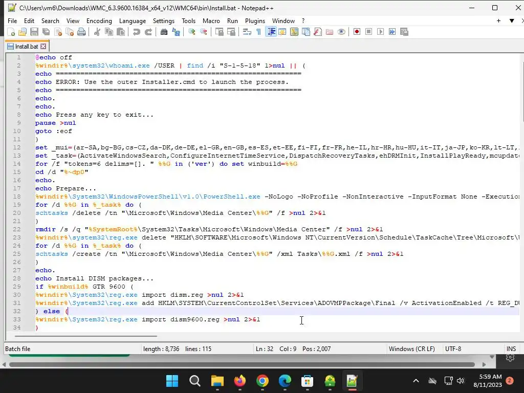Open the Windows Start menu
The height and width of the screenshot is (393, 524).
click(172, 381)
